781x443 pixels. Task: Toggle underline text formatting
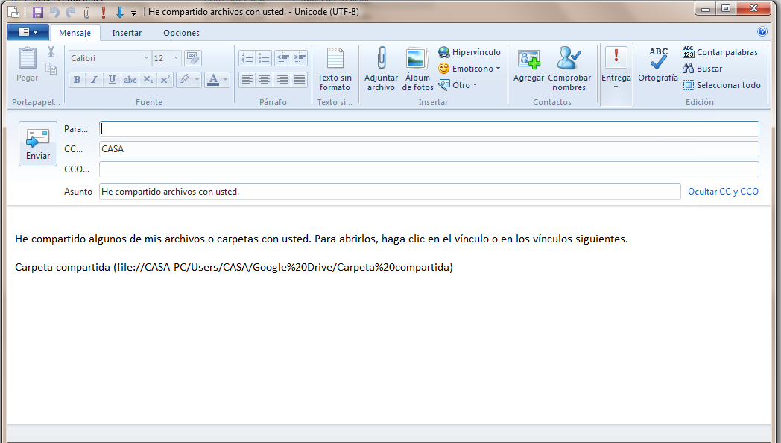(112, 80)
